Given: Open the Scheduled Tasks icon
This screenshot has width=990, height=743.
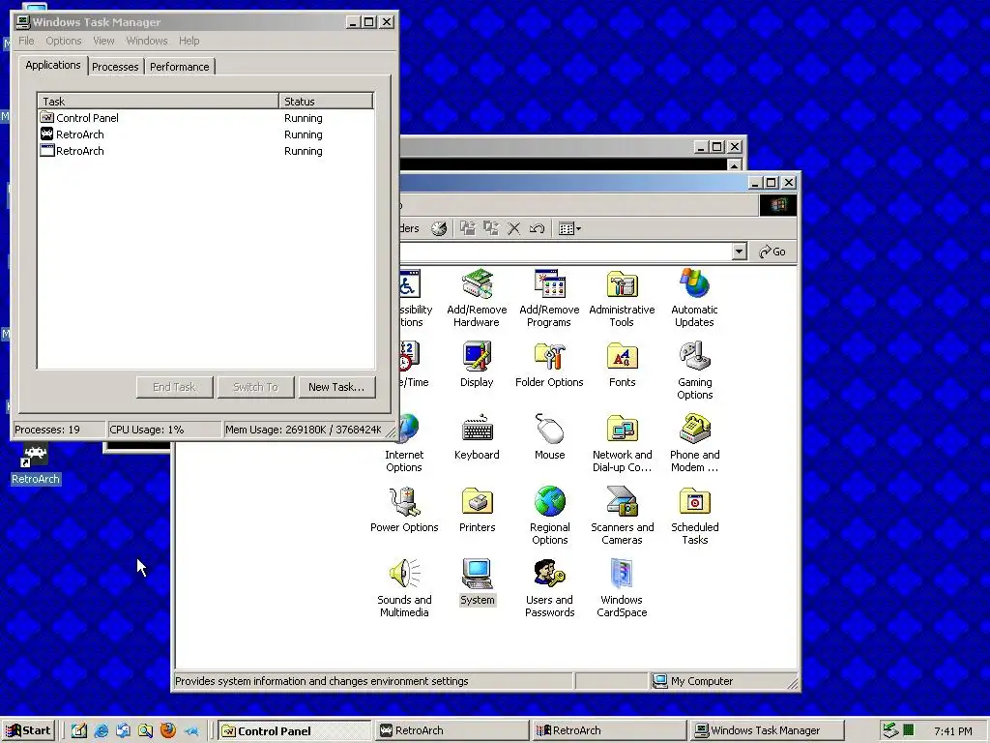Looking at the screenshot, I should pyautogui.click(x=694, y=517).
